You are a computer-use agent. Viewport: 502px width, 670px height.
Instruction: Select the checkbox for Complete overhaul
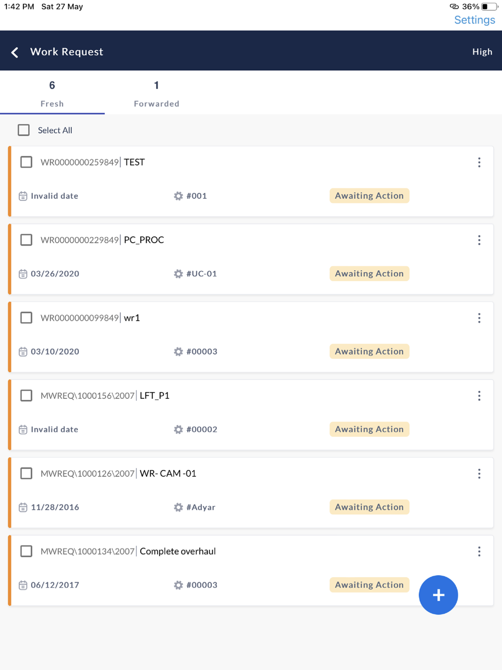(26, 551)
